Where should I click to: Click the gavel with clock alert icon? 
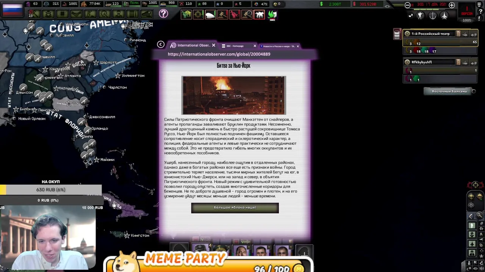click(247, 15)
